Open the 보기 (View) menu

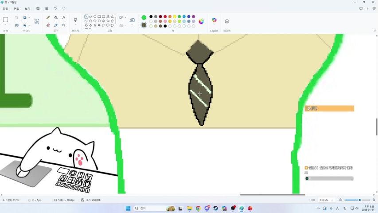(27, 9)
